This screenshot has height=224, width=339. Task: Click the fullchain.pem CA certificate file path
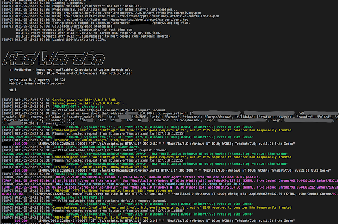click(168, 16)
